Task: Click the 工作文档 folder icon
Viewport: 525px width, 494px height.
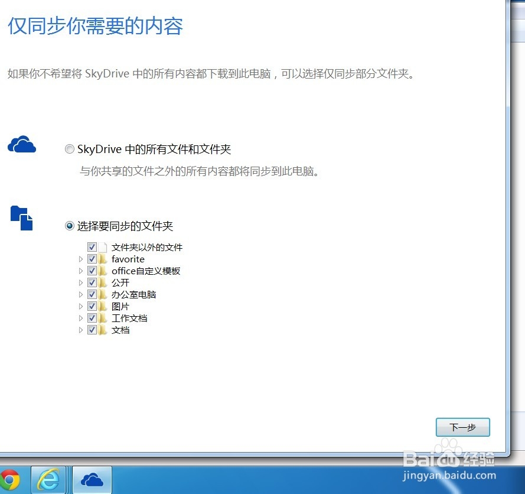Action: 103,318
